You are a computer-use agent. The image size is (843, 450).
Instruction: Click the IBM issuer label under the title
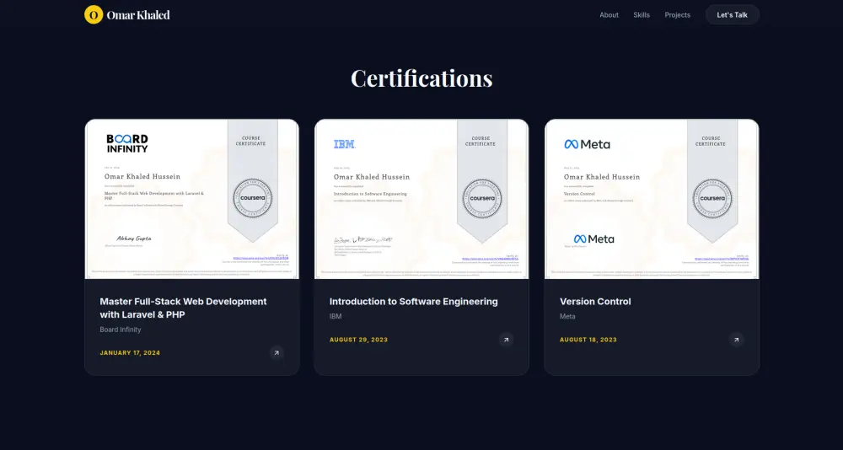tap(336, 317)
